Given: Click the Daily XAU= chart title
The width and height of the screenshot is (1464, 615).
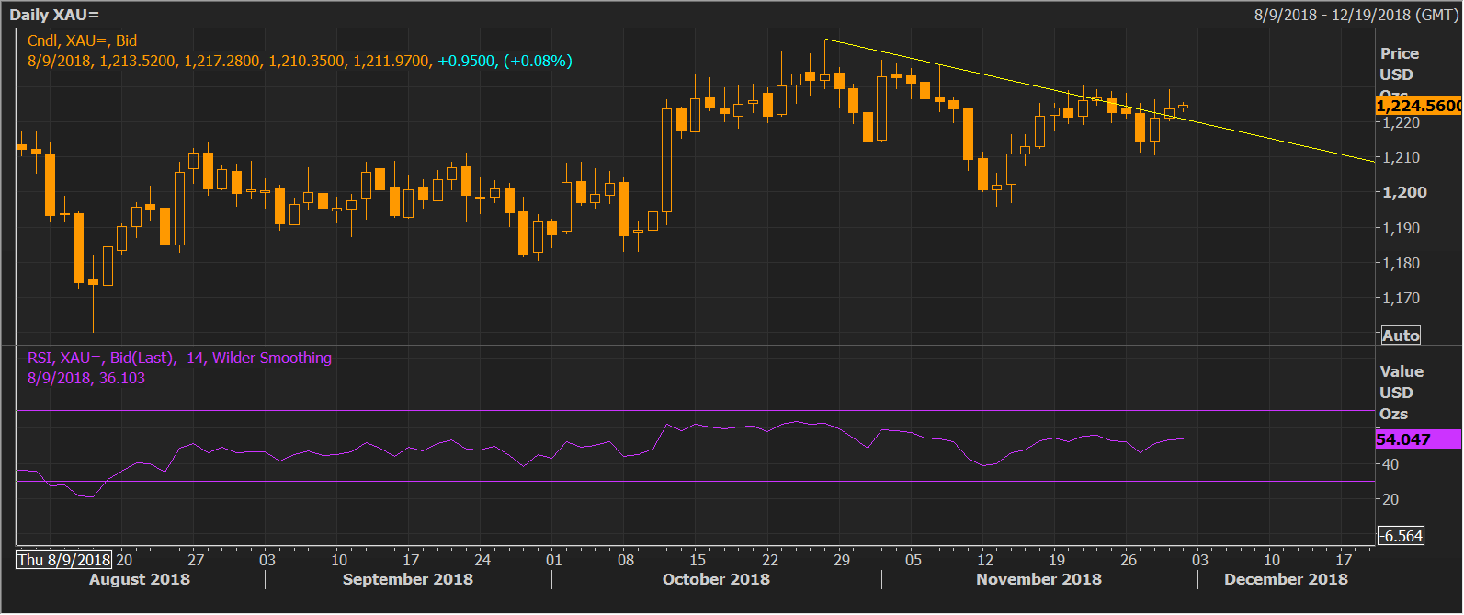Looking at the screenshot, I should point(54,15).
